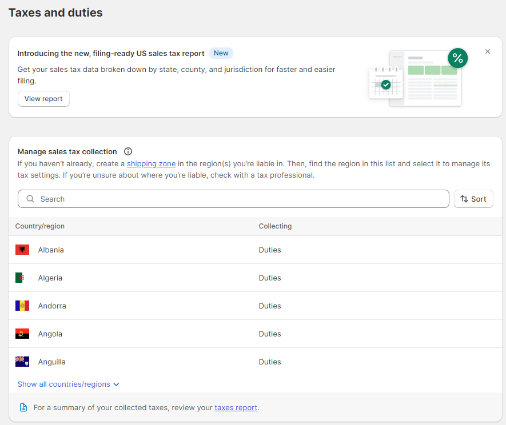
Task: Select the Albania row name
Action: click(x=51, y=250)
